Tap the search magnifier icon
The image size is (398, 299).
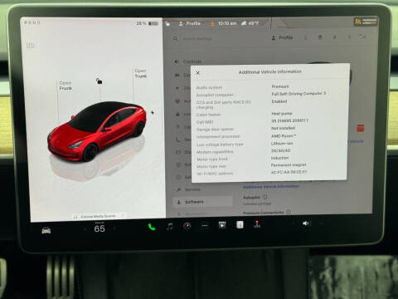tap(175, 38)
